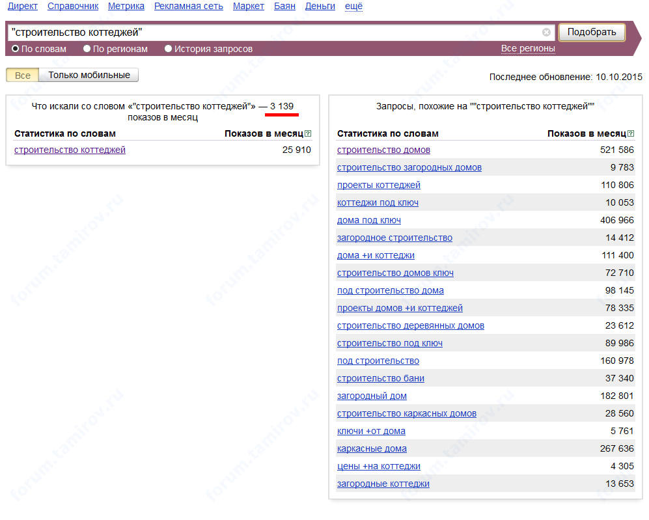Open the 'дома под ключ' query

pos(369,220)
